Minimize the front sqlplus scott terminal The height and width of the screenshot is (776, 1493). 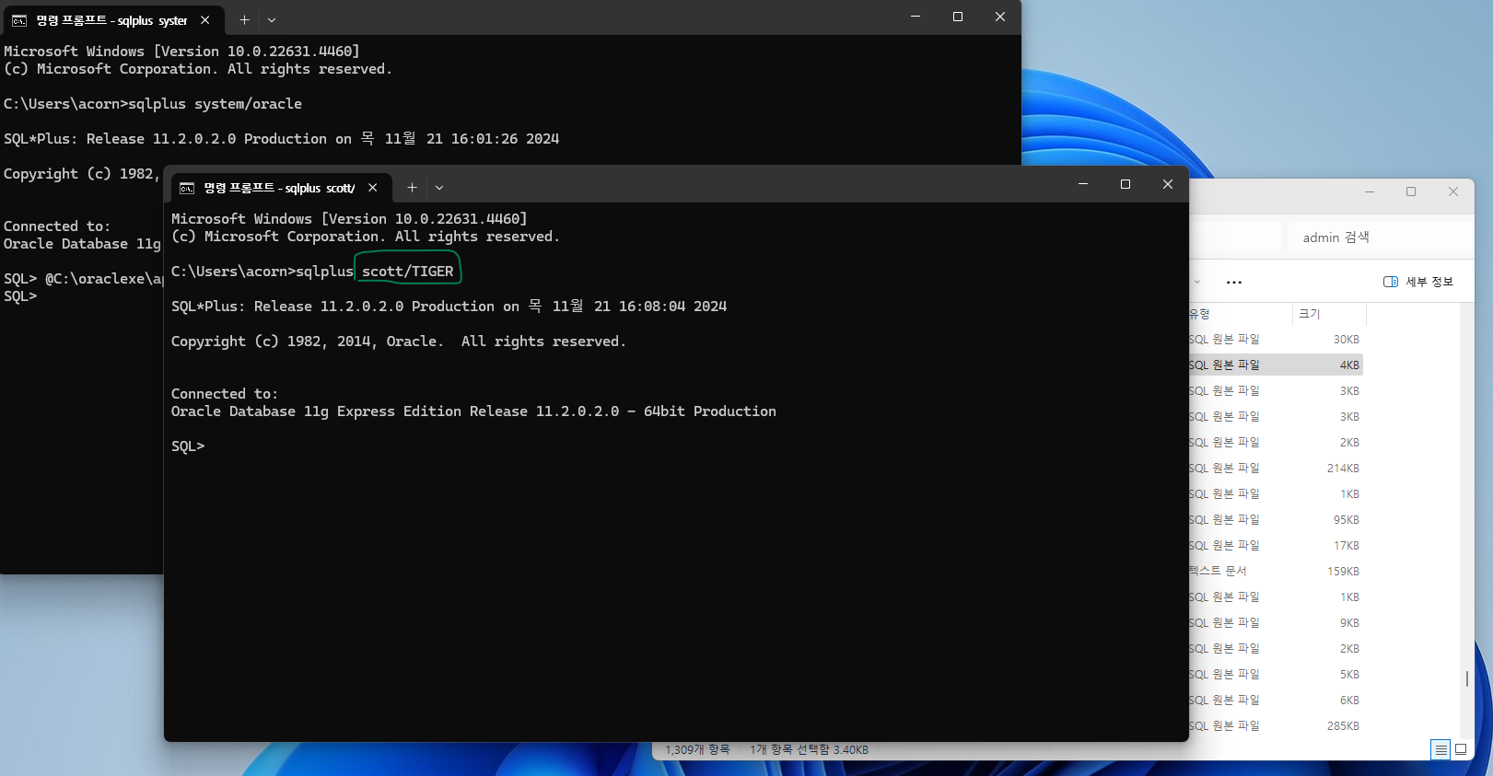click(1083, 184)
